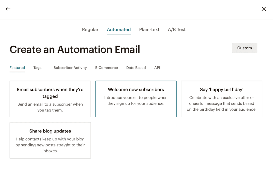
Task: Select the Date Based category
Action: [x=136, y=67]
